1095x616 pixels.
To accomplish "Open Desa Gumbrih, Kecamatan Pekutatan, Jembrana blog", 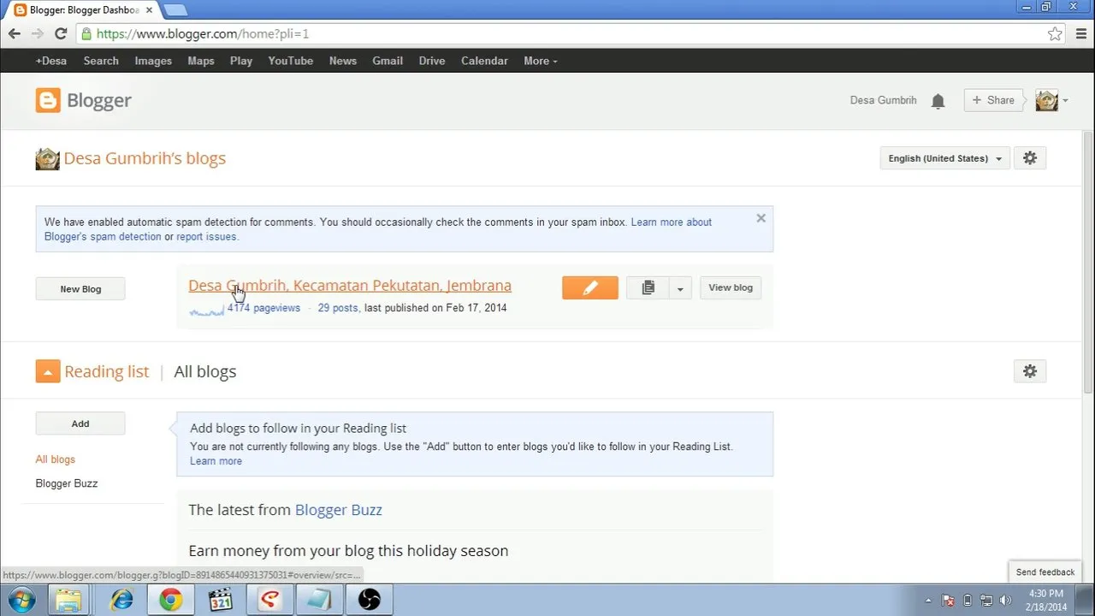I will point(350,286).
